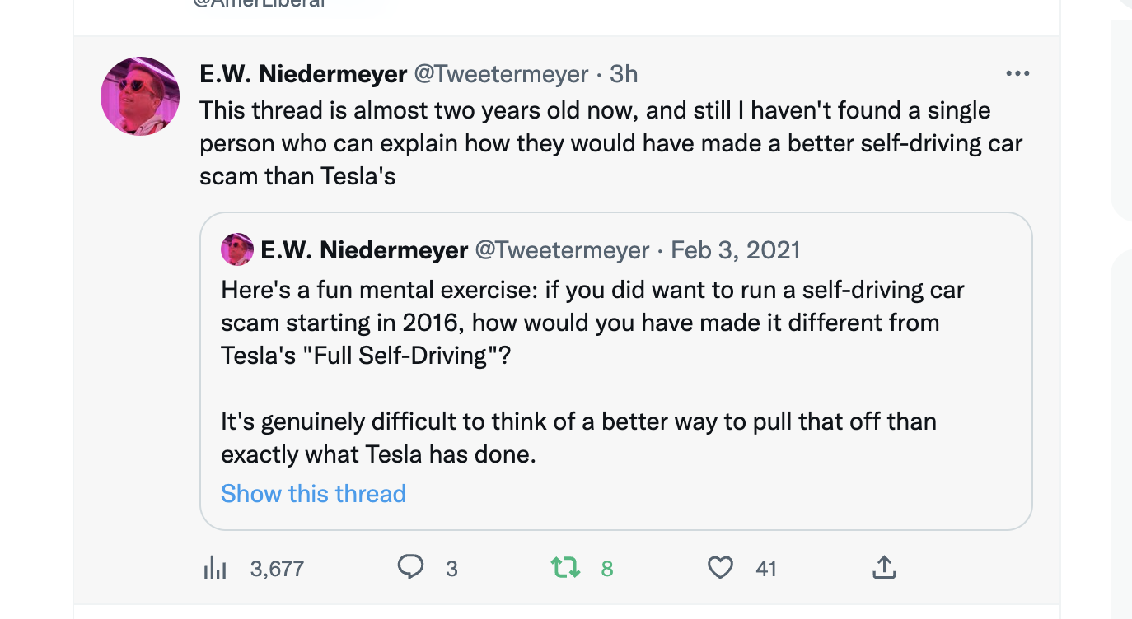Open the Feb 3, 2021 date link

click(x=736, y=249)
